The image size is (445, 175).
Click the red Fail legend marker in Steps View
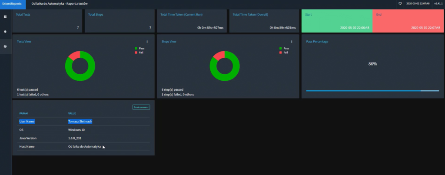coord(280,53)
